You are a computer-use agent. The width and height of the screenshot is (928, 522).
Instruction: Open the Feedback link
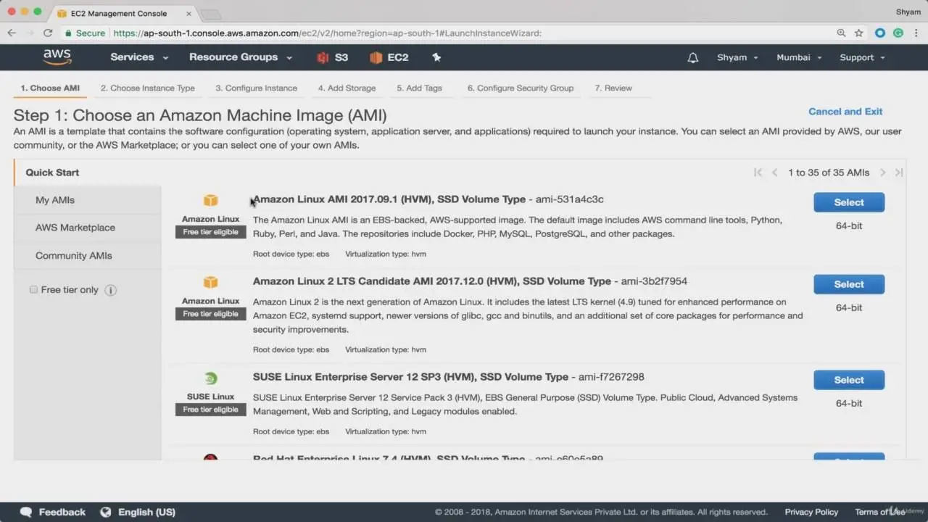[62, 512]
